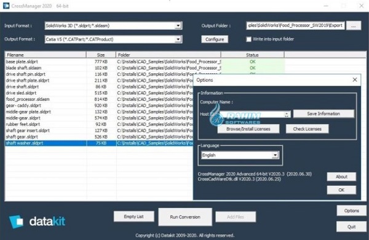Confirm Options dialog with OK
This screenshot has width=369, height=240.
click(x=341, y=190)
